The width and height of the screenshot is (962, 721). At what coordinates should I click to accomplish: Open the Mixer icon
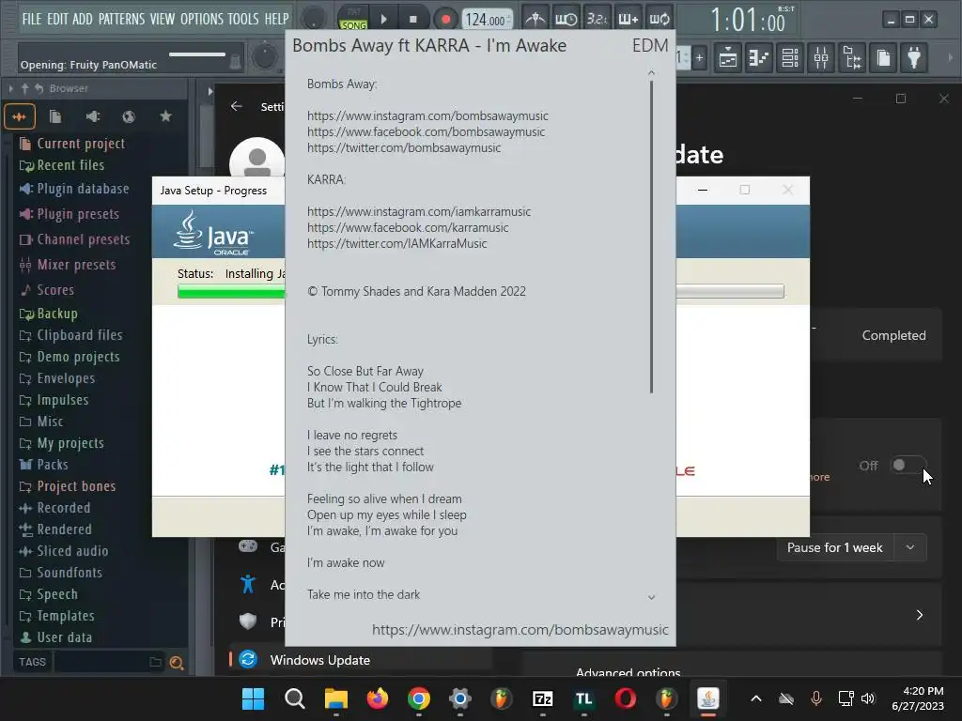[x=821, y=58]
